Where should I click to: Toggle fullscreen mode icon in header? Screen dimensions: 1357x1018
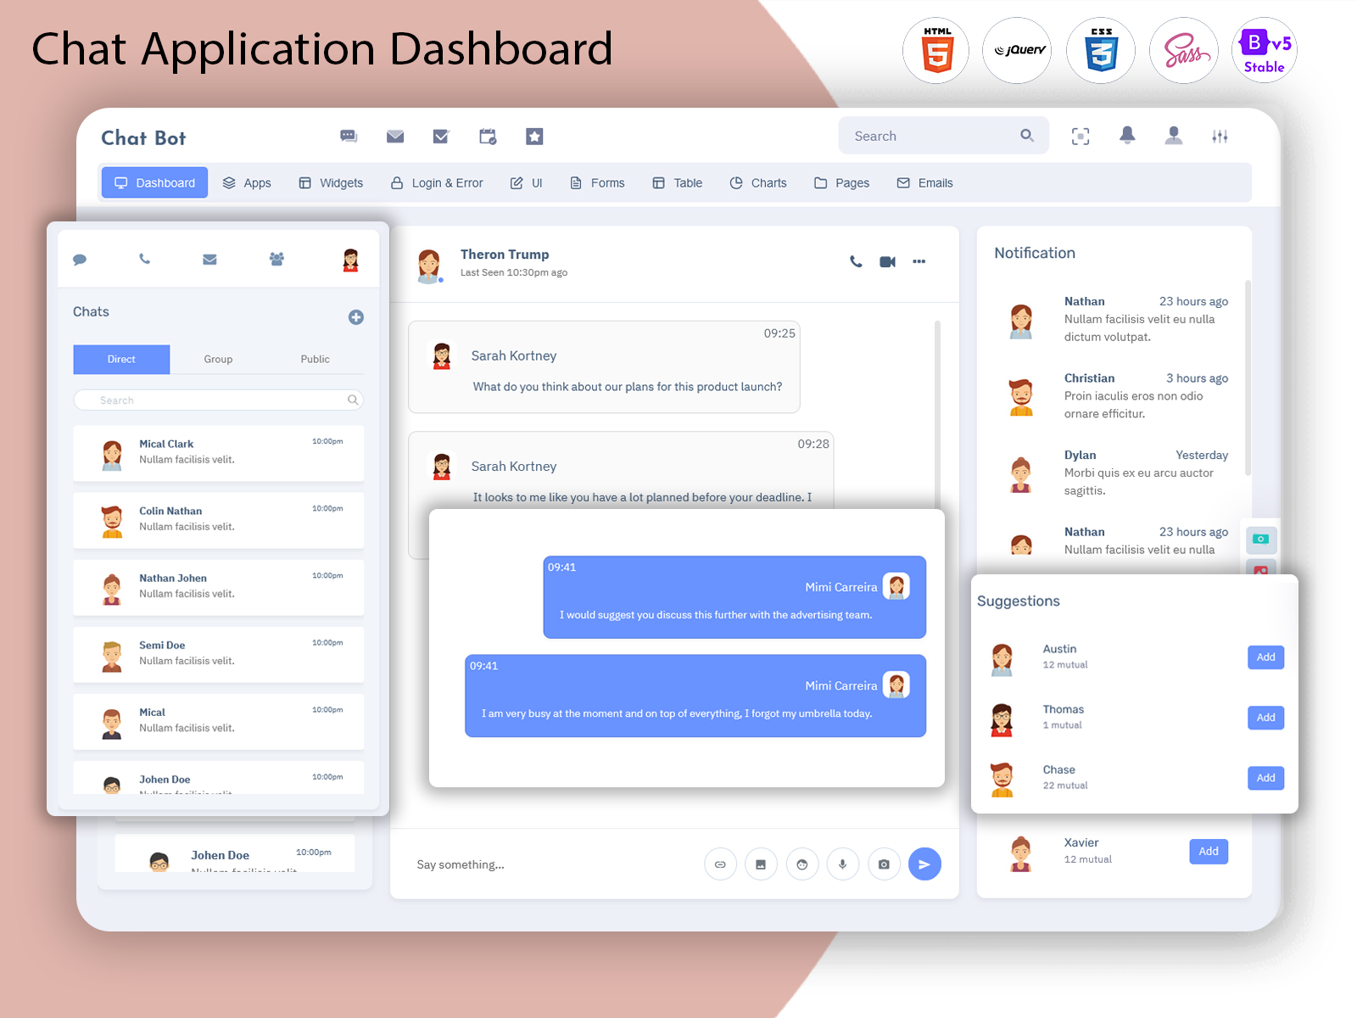pos(1081,137)
